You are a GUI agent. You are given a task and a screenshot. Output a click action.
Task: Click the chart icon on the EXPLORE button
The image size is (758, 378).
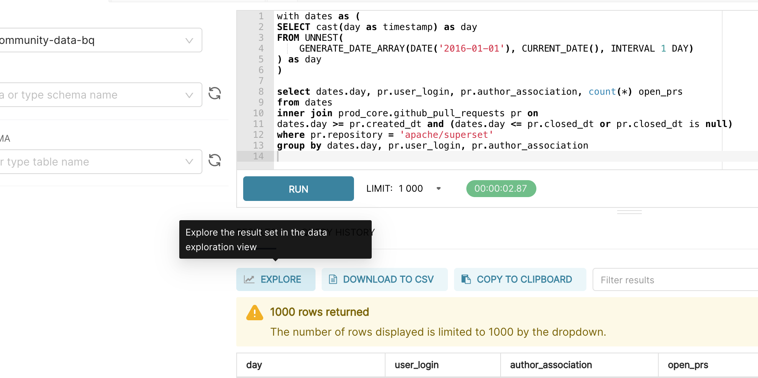tap(250, 279)
